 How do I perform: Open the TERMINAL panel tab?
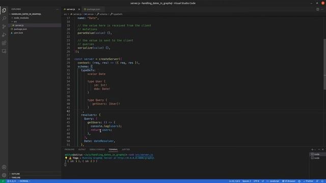click(113, 149)
